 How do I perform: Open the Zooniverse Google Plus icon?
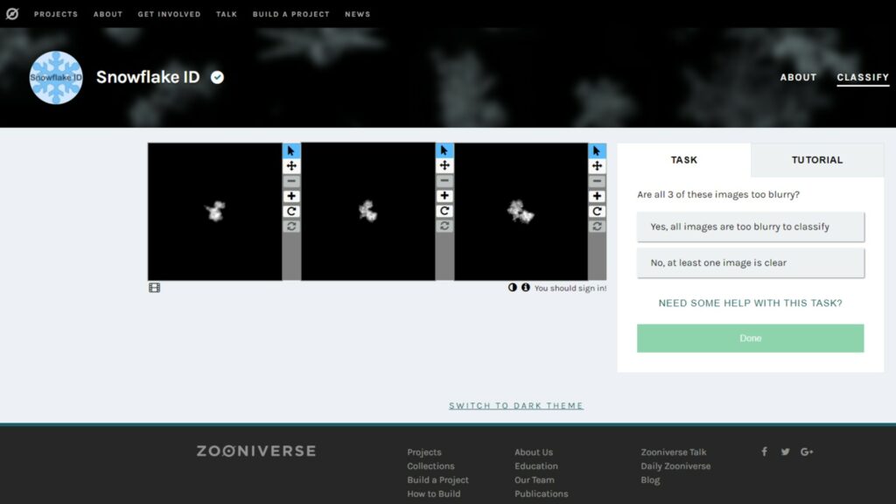[x=806, y=451]
